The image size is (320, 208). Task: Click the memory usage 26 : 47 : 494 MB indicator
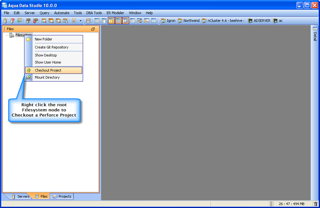[x=291, y=204]
